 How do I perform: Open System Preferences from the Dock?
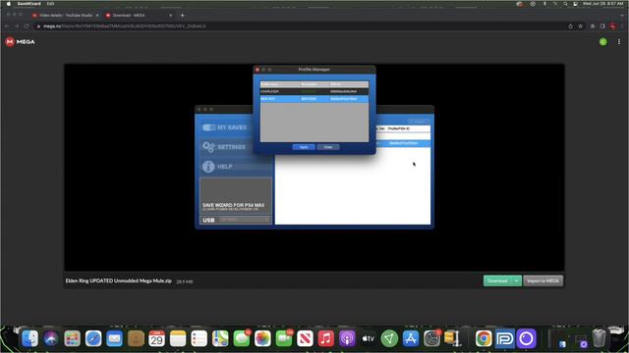pyautogui.click(x=431, y=338)
